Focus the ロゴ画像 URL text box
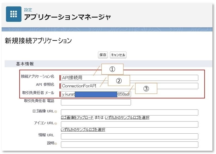The height and width of the screenshot is (154, 216). pos(129,112)
